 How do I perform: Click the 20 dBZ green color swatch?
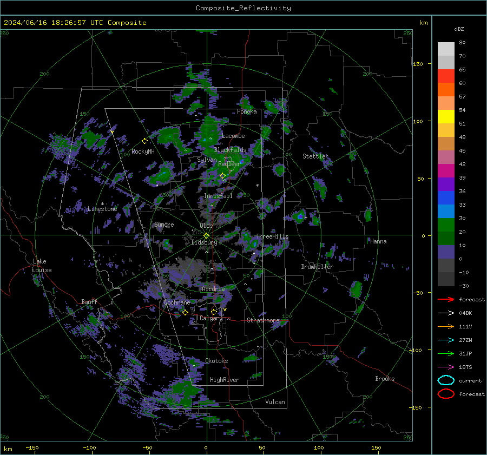(446, 225)
